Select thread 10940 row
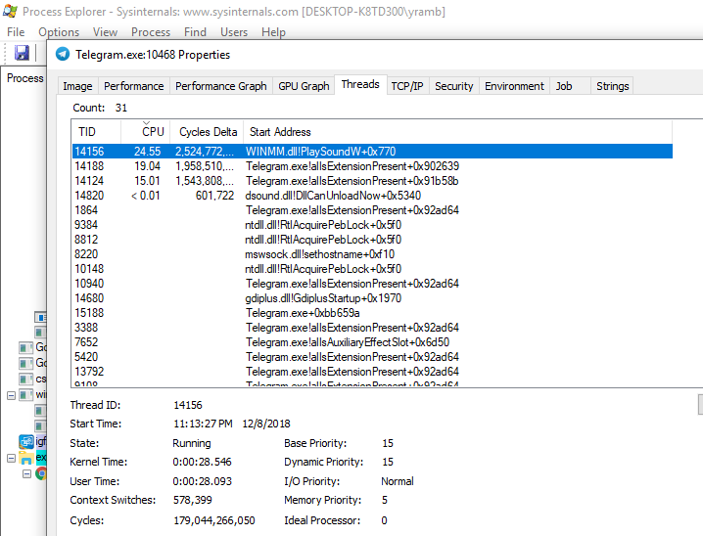Viewport: 703px width, 536px height. [x=372, y=284]
